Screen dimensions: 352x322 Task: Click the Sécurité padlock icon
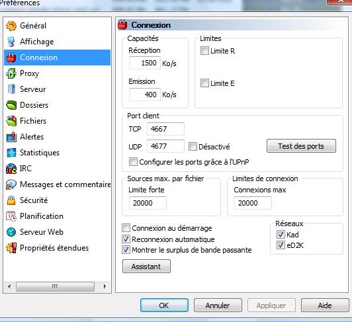tap(11, 200)
